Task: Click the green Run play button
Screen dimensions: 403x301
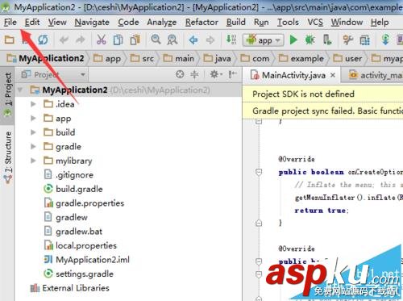Action: pos(293,40)
